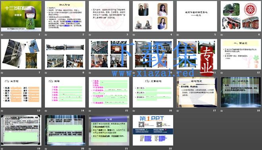The width and height of the screenshot is (262, 150).
Task: Select slide 14 with pink numbered list
Action: (x=65, y=92)
